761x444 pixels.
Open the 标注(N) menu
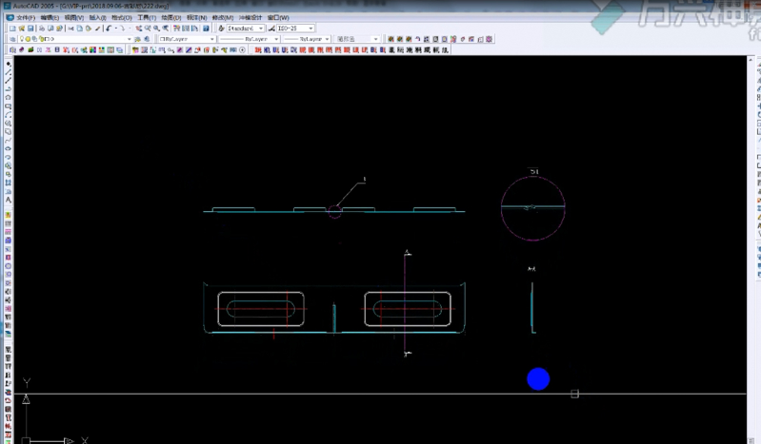coord(196,18)
